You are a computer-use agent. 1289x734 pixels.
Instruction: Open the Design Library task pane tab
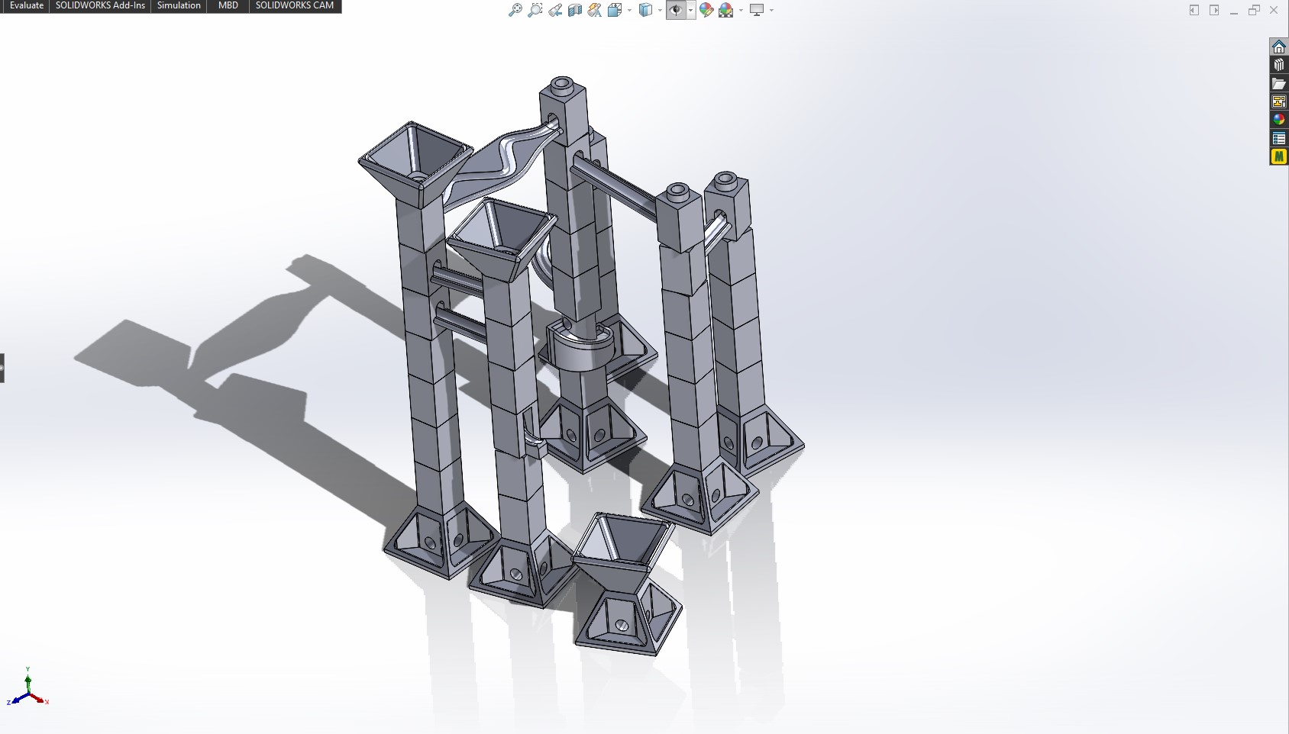tap(1279, 65)
